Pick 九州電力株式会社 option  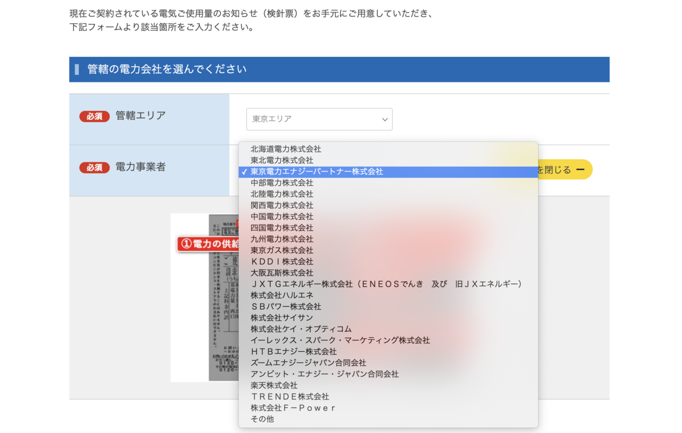tap(388, 239)
